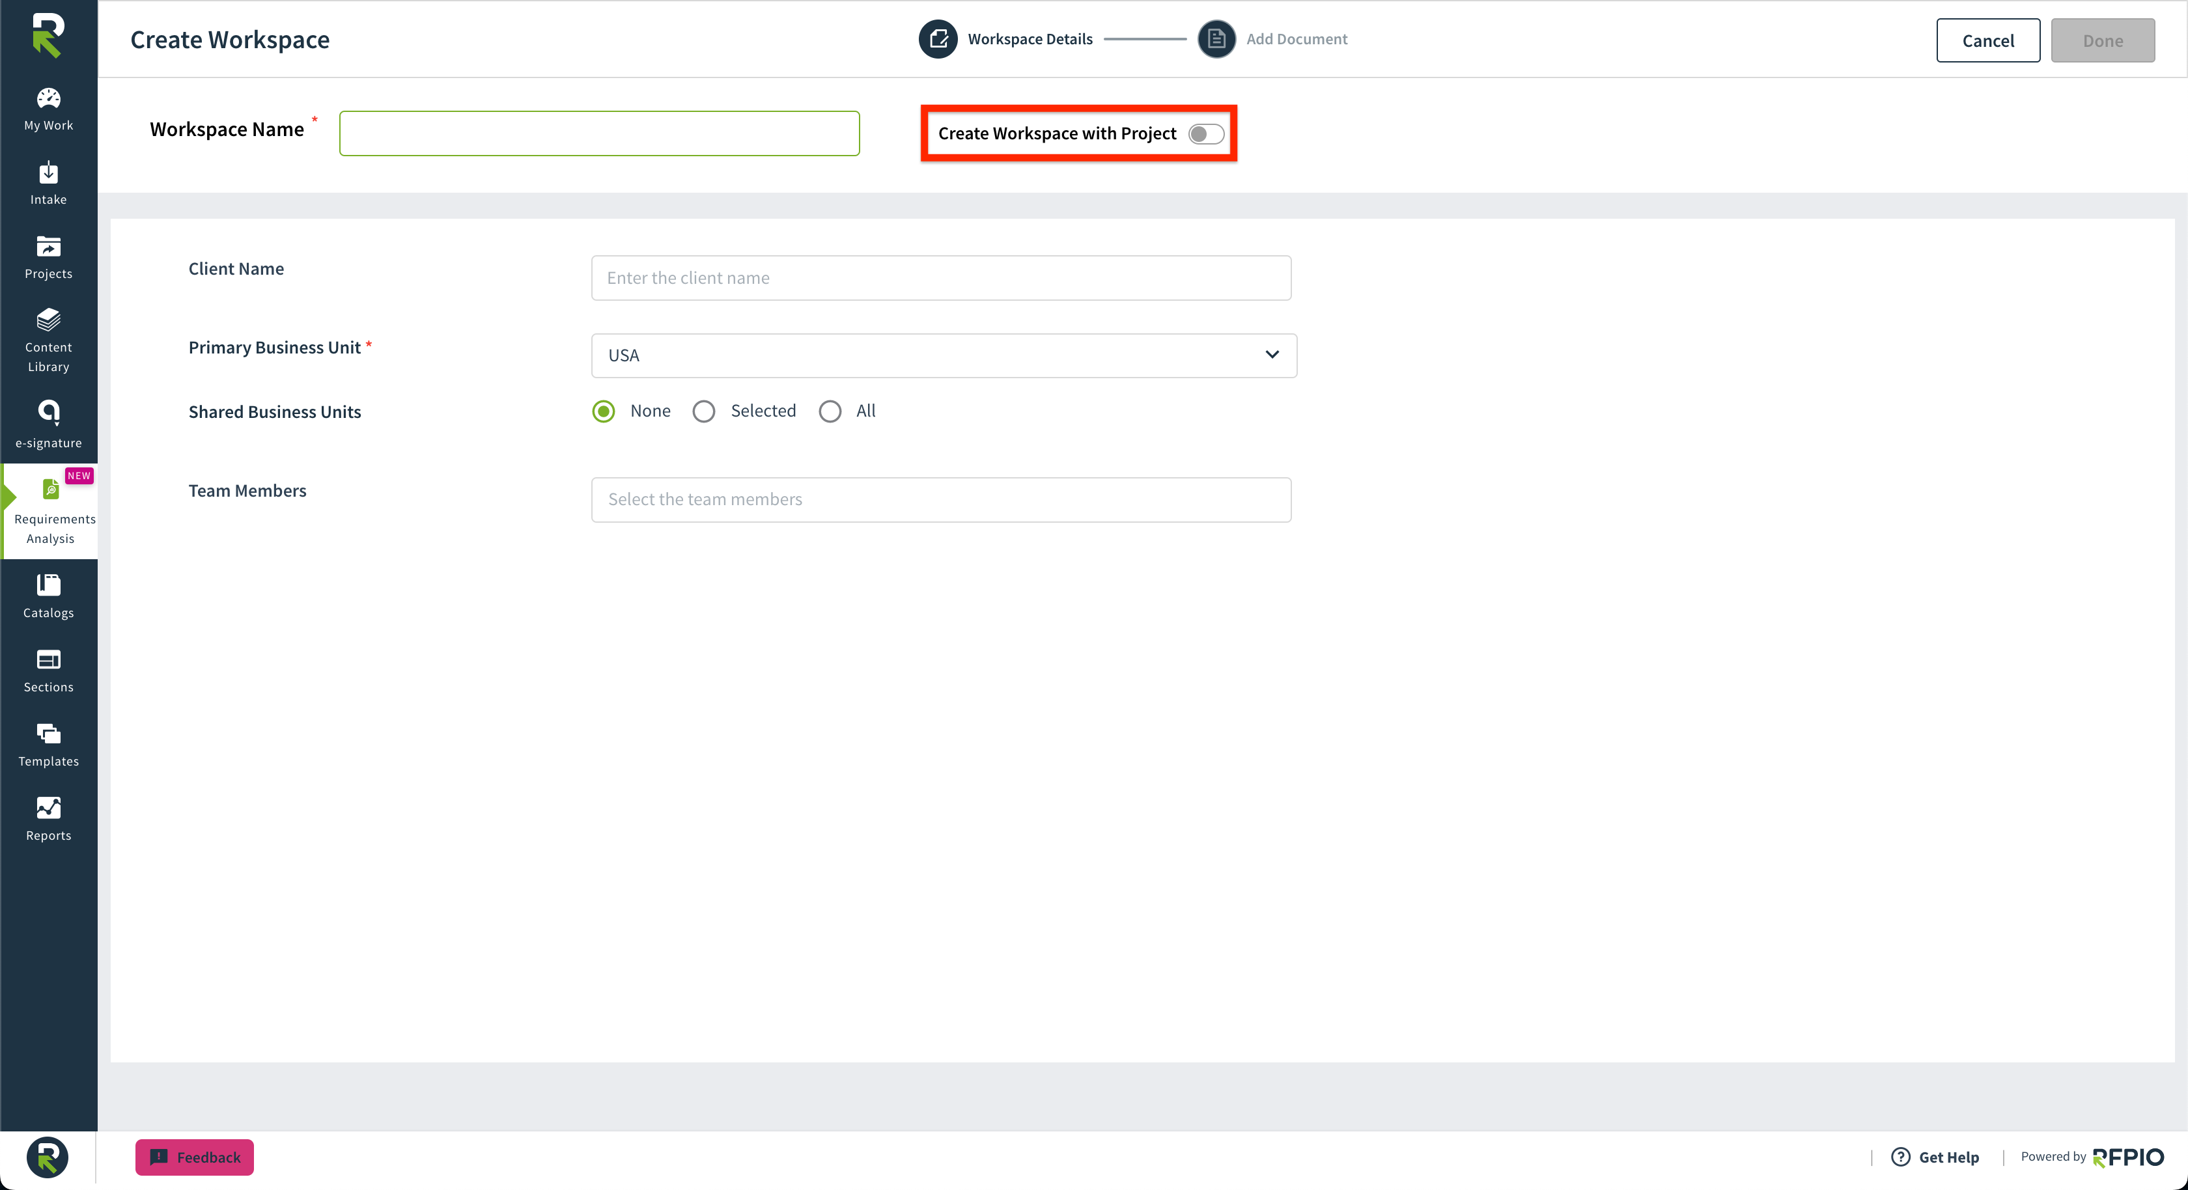Open the Intake sidebar icon

point(48,173)
